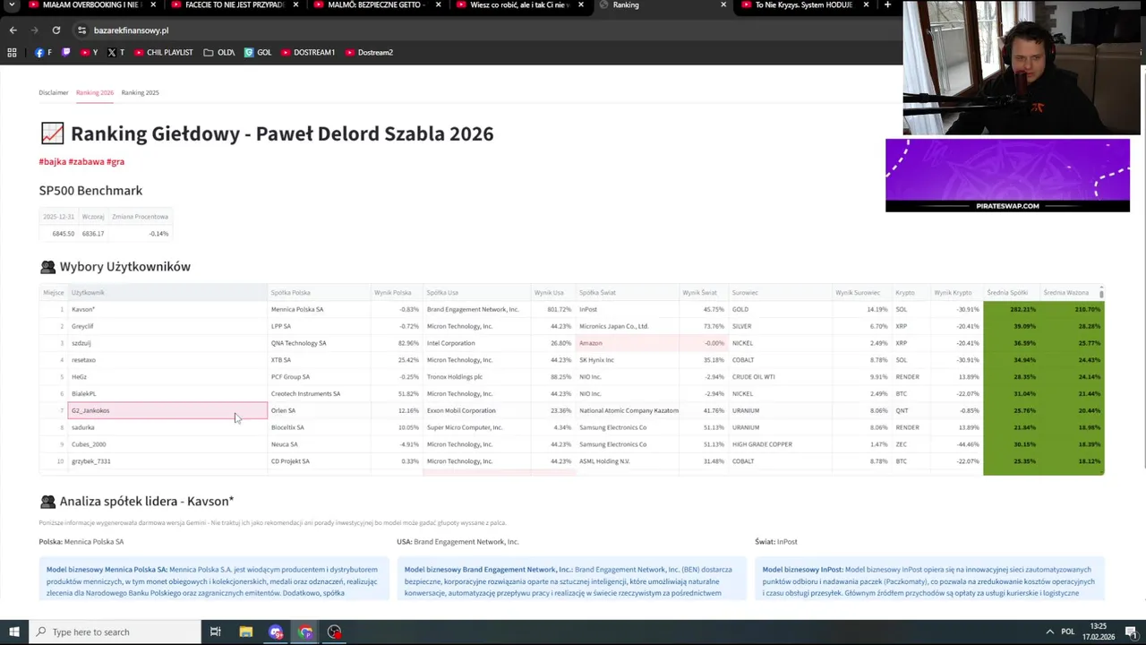
Task: Click the Amazon cell highlighted in red
Action: (x=627, y=343)
